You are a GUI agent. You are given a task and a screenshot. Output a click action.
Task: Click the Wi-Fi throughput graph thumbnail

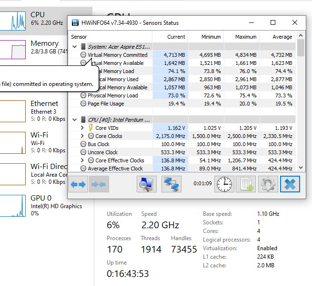coord(13,143)
